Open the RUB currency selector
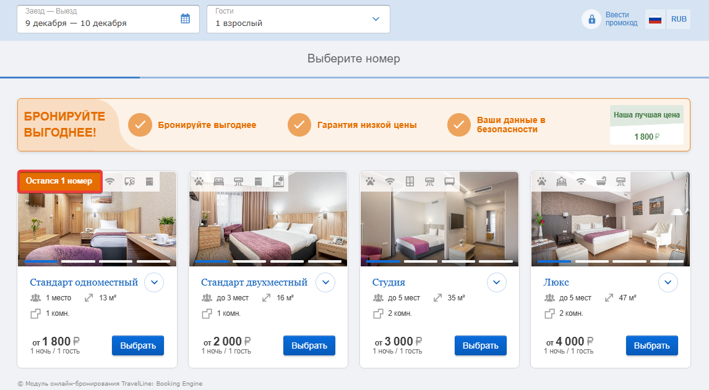 click(679, 19)
